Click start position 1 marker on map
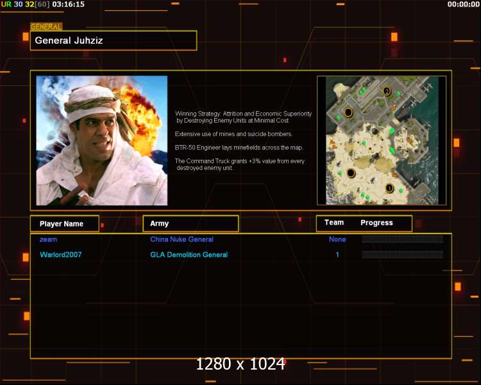481x385 pixels. [x=389, y=187]
